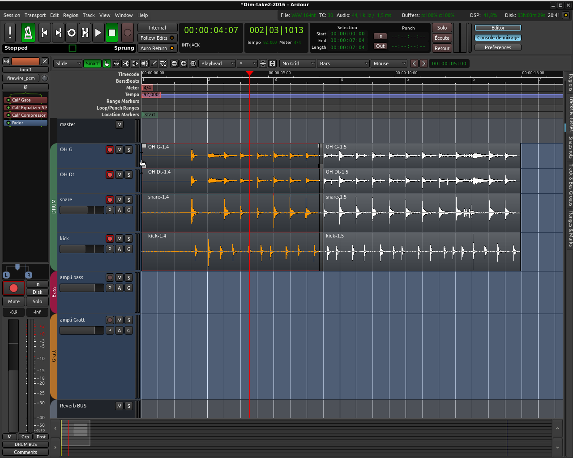Go to session start in transport
Viewport: 573px width, 458px height.
tap(44, 33)
